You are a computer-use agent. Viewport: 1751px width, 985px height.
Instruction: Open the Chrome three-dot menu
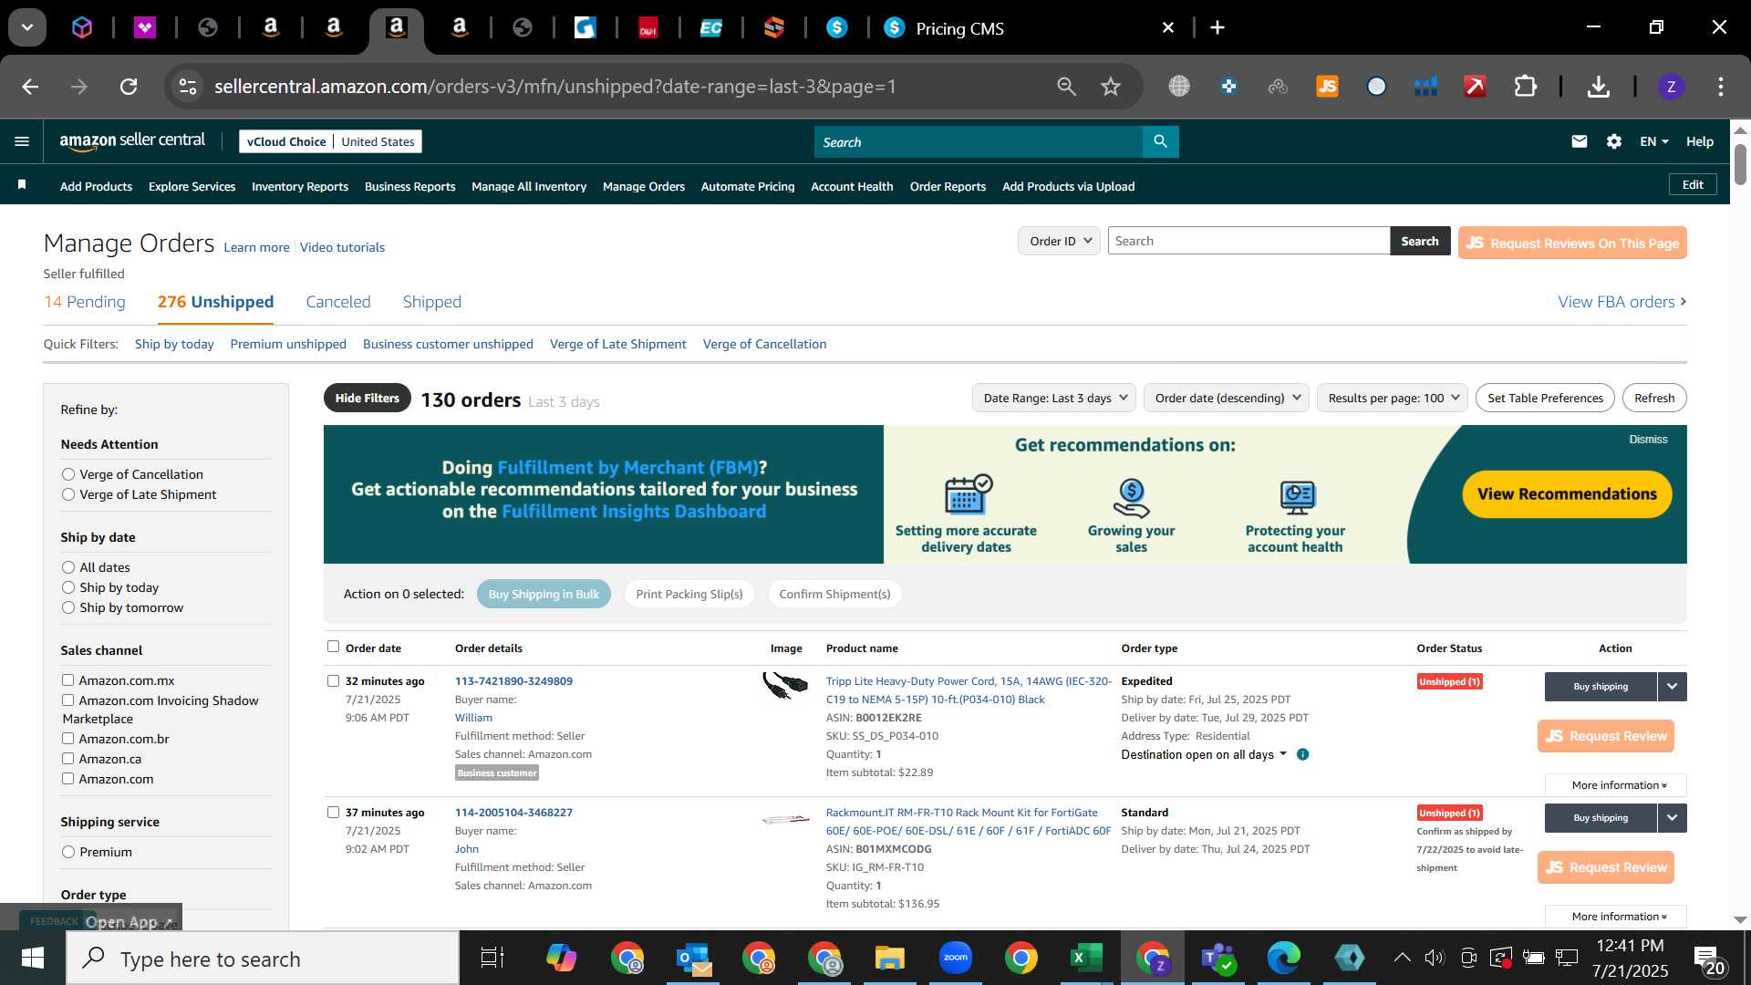(1721, 87)
